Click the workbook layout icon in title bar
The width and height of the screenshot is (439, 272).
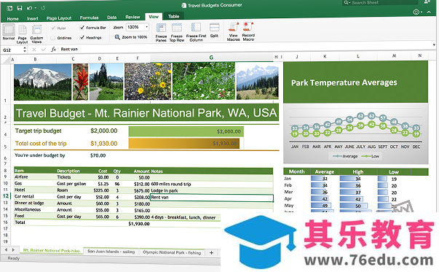point(9,8)
